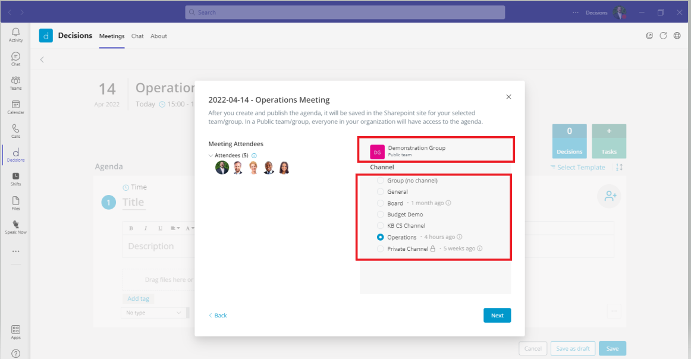Open the Shifts app icon

coord(15,179)
